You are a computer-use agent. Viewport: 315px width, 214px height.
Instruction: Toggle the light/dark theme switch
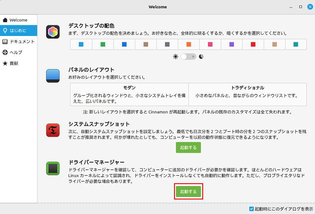pos(188,56)
